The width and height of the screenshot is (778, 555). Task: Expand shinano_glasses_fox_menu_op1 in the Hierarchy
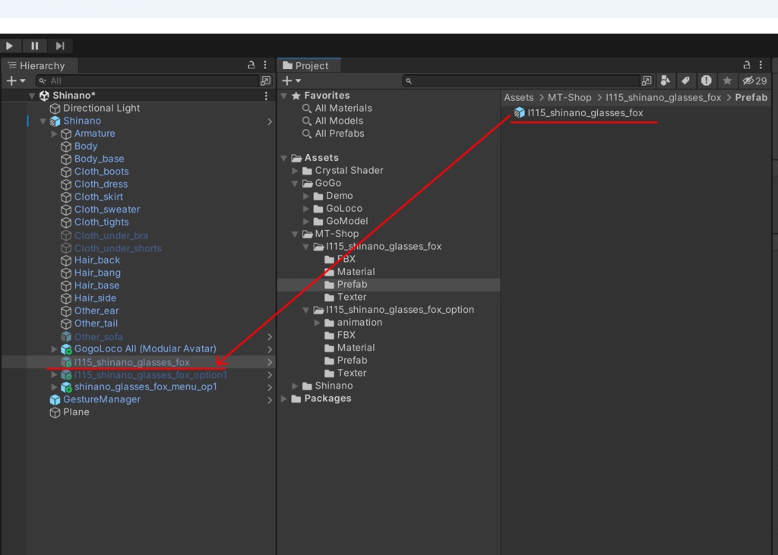(x=55, y=387)
